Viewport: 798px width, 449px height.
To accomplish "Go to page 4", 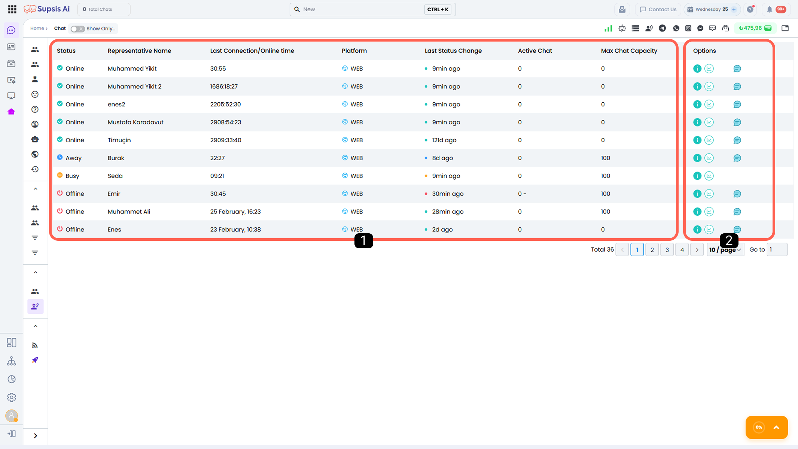I will point(682,250).
